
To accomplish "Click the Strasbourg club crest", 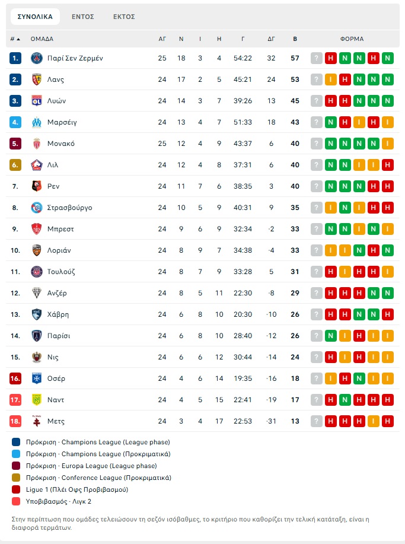I will pos(37,208).
